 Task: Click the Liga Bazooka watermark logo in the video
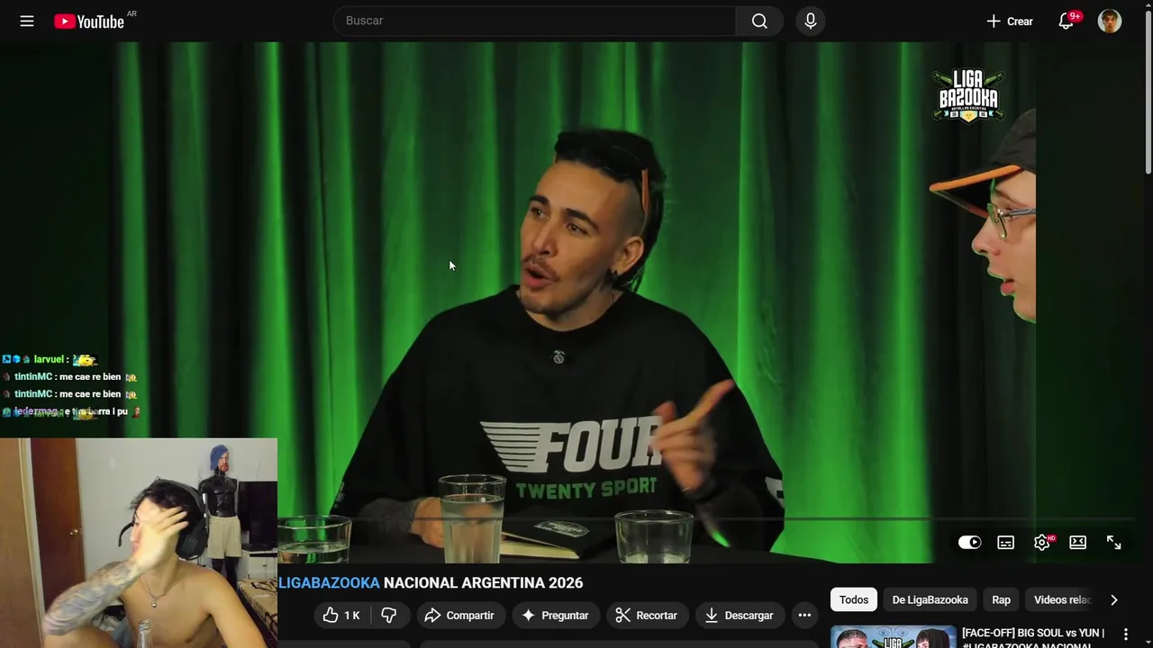coord(967,95)
